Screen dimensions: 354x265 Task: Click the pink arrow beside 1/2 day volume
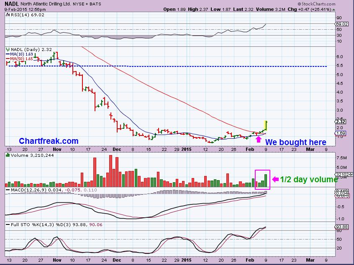(x=275, y=179)
